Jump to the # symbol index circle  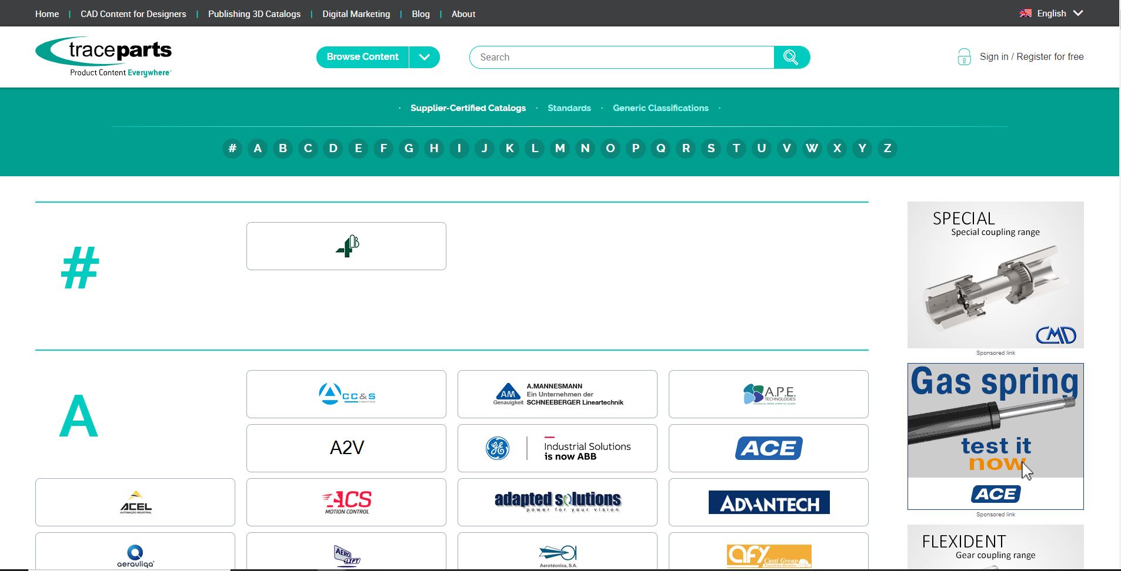click(x=232, y=148)
